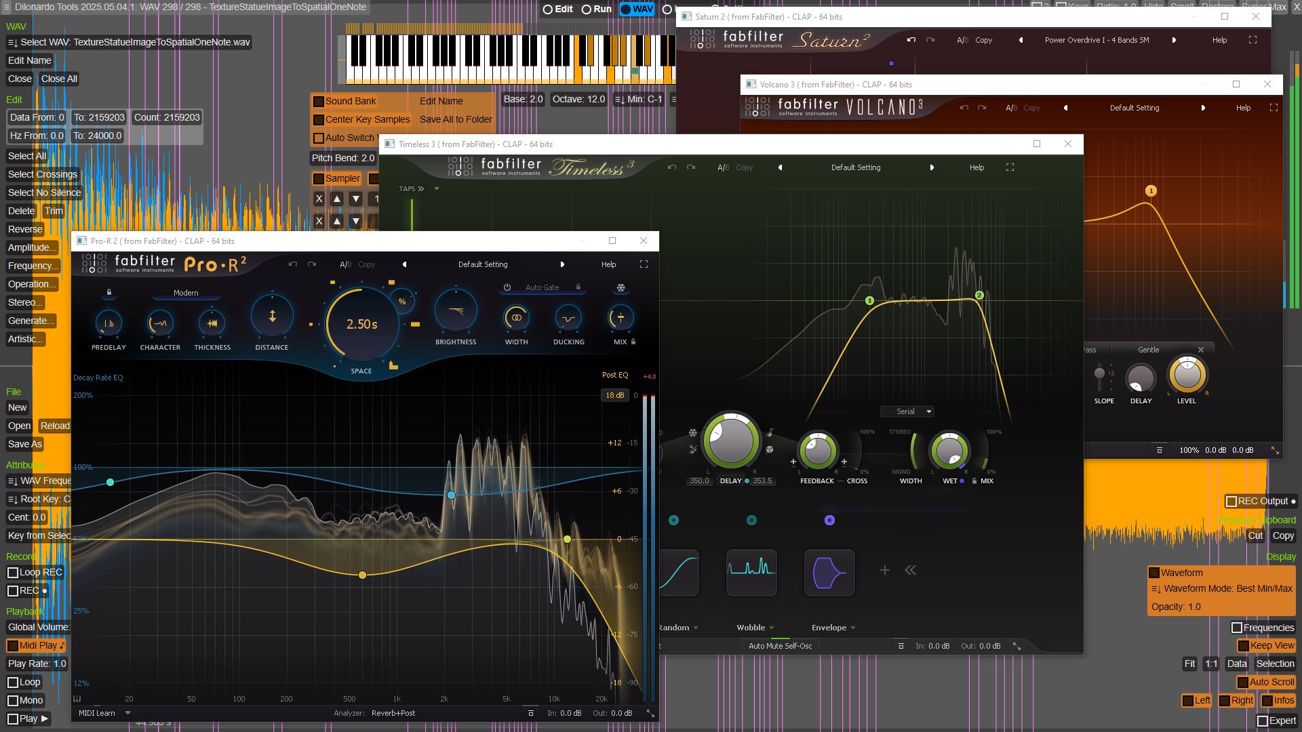Collapse modulation panel with double-arrow icon
The height and width of the screenshot is (732, 1302).
coord(911,571)
